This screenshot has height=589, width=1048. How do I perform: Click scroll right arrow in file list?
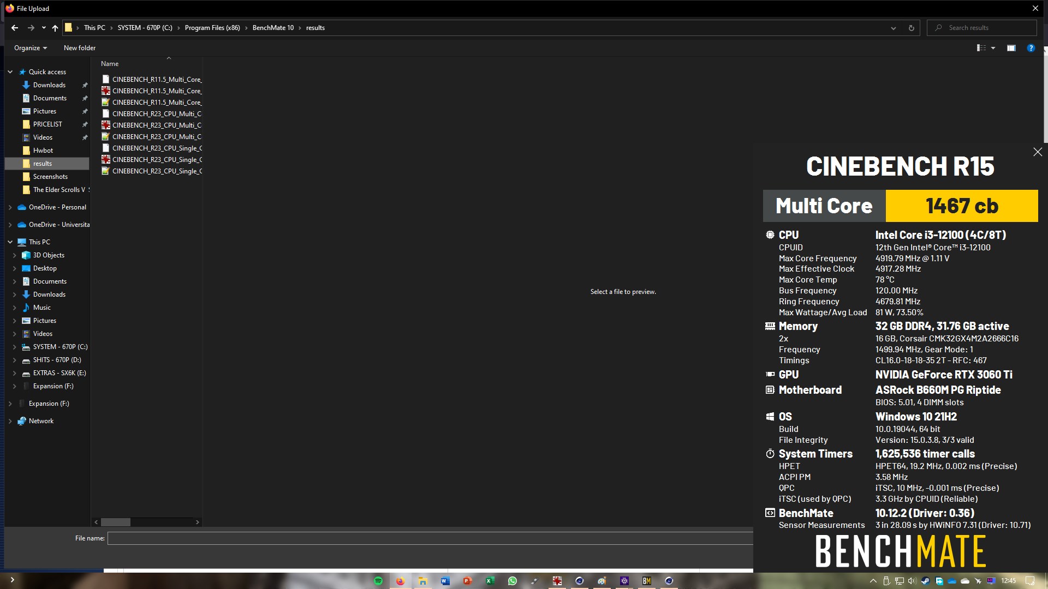198,522
